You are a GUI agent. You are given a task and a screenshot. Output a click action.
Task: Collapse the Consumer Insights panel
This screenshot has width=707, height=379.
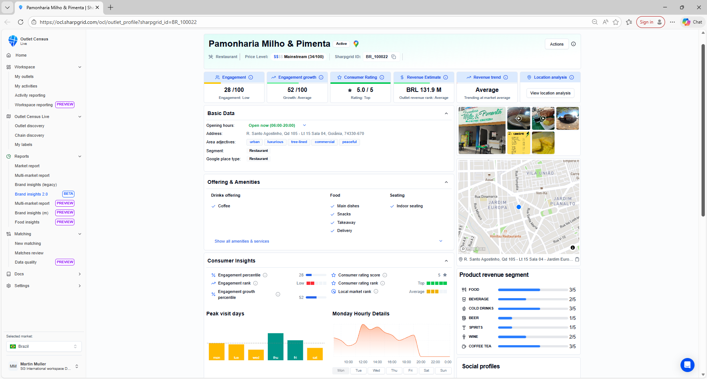coord(446,261)
